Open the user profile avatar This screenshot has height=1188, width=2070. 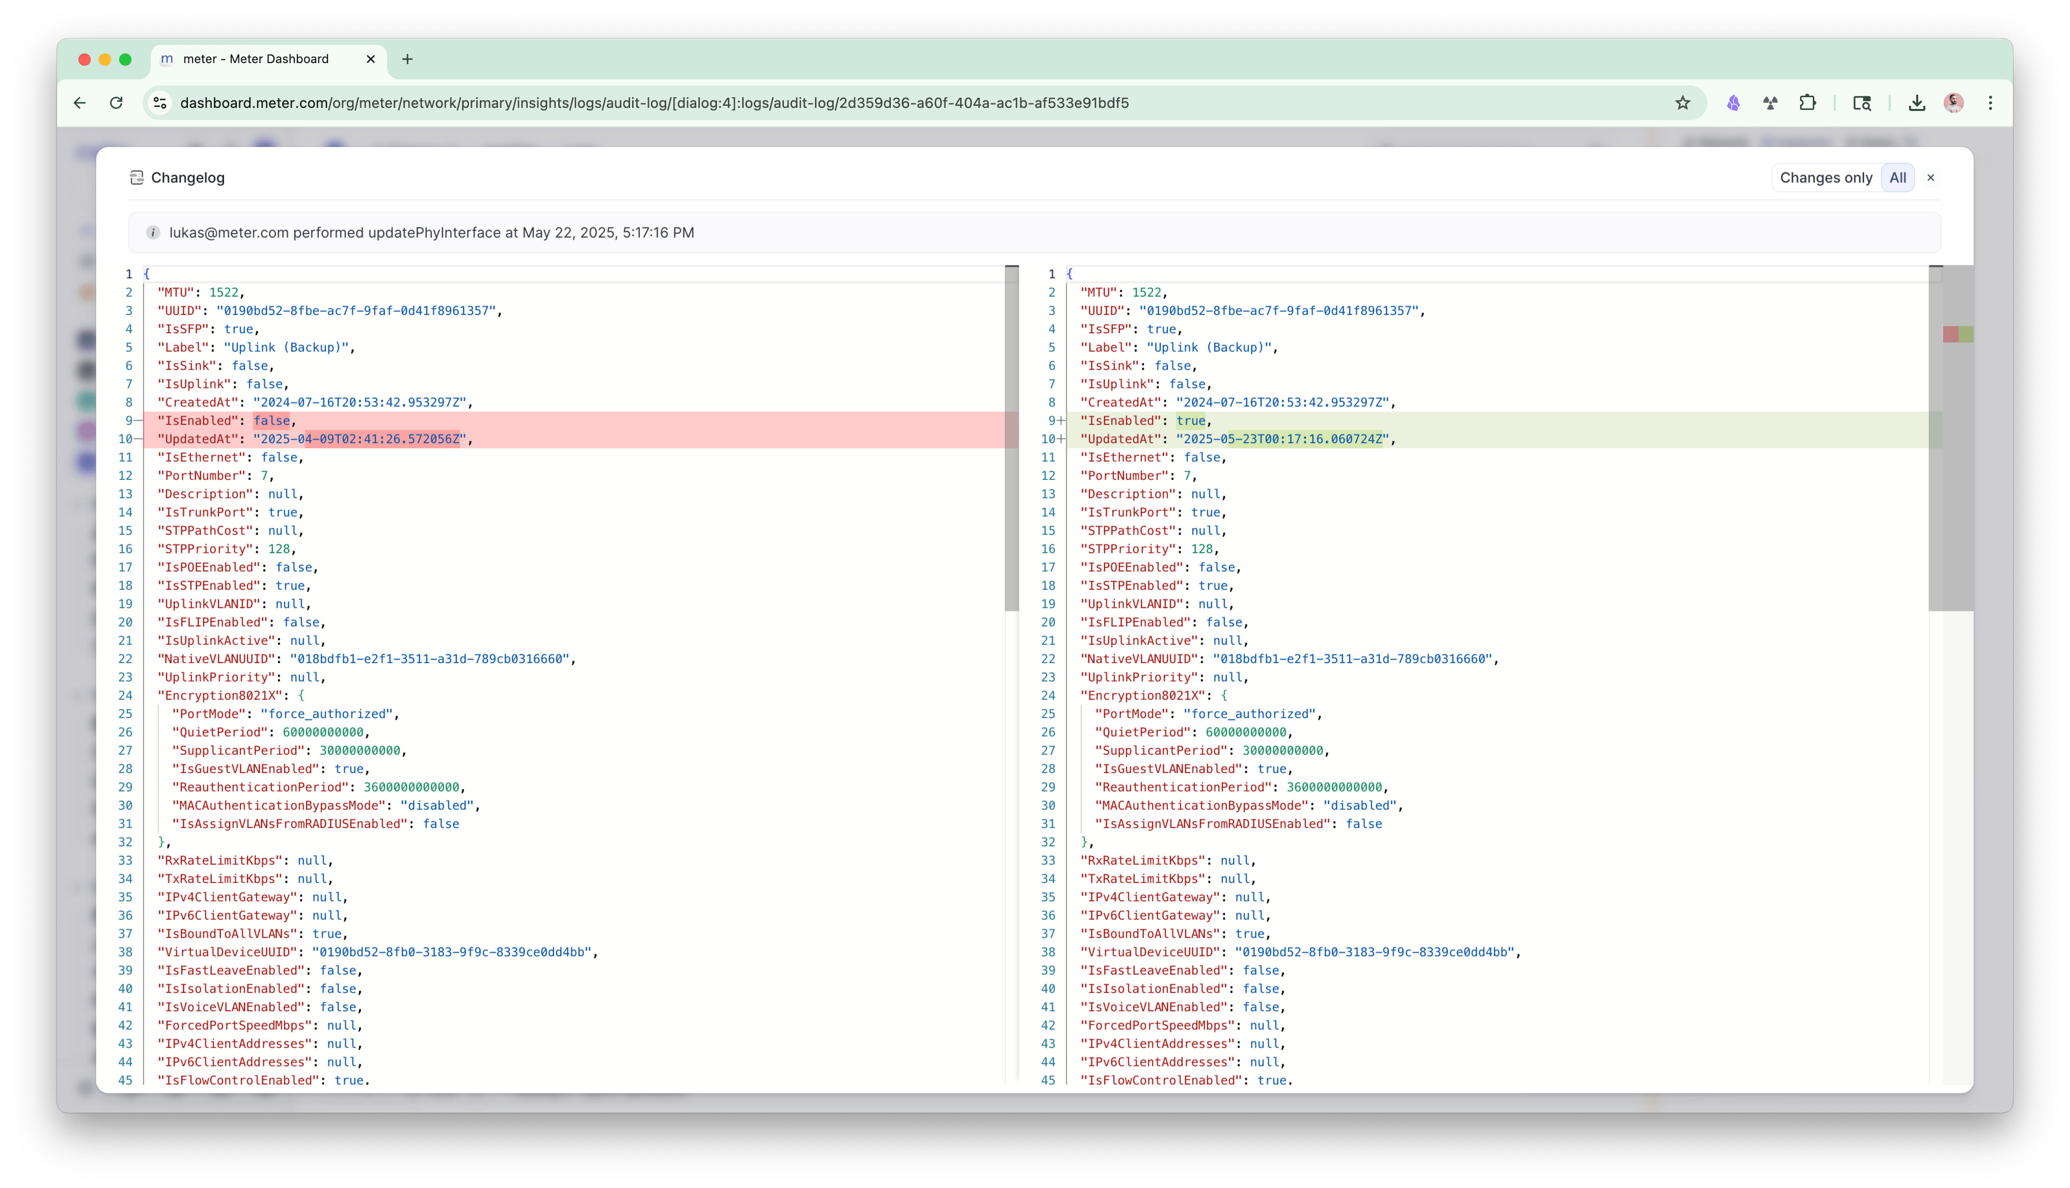coord(1953,103)
